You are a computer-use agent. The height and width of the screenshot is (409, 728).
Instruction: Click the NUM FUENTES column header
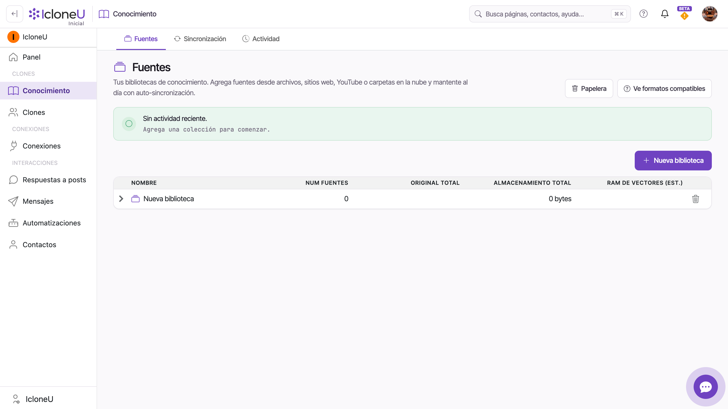[x=327, y=183]
